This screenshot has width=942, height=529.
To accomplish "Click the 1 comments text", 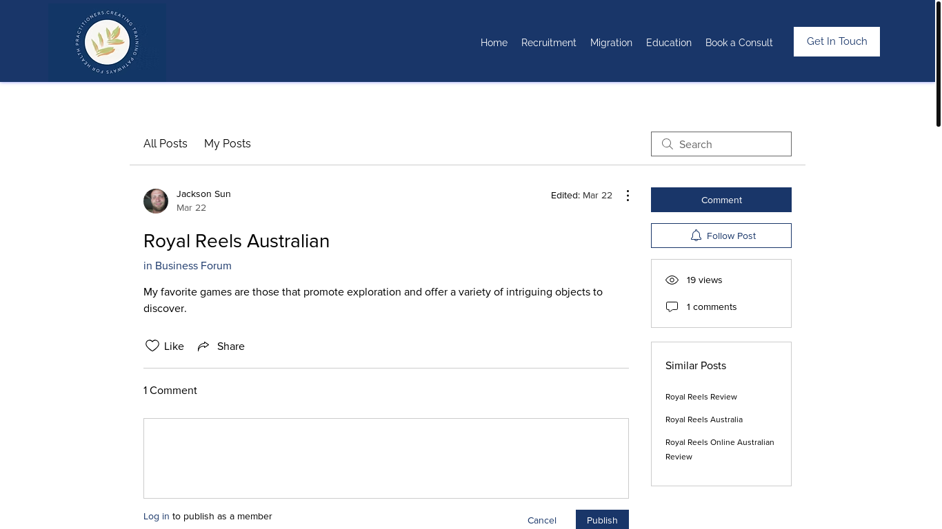I will point(712,307).
